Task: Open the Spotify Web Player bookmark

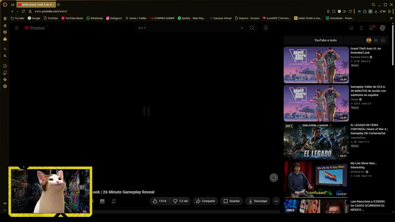Action: coord(192,18)
